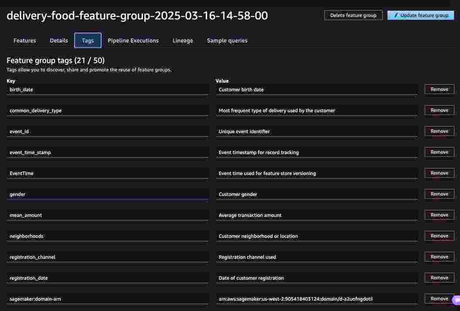Switch to the Features tab
The height and width of the screenshot is (311, 460).
click(x=25, y=41)
